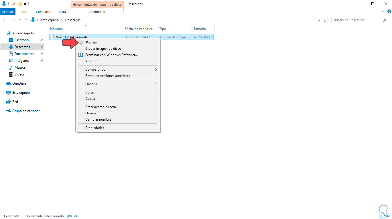Open the Administrar ribbon tab
Viewport: 392px width, 219px height.
tap(97, 12)
